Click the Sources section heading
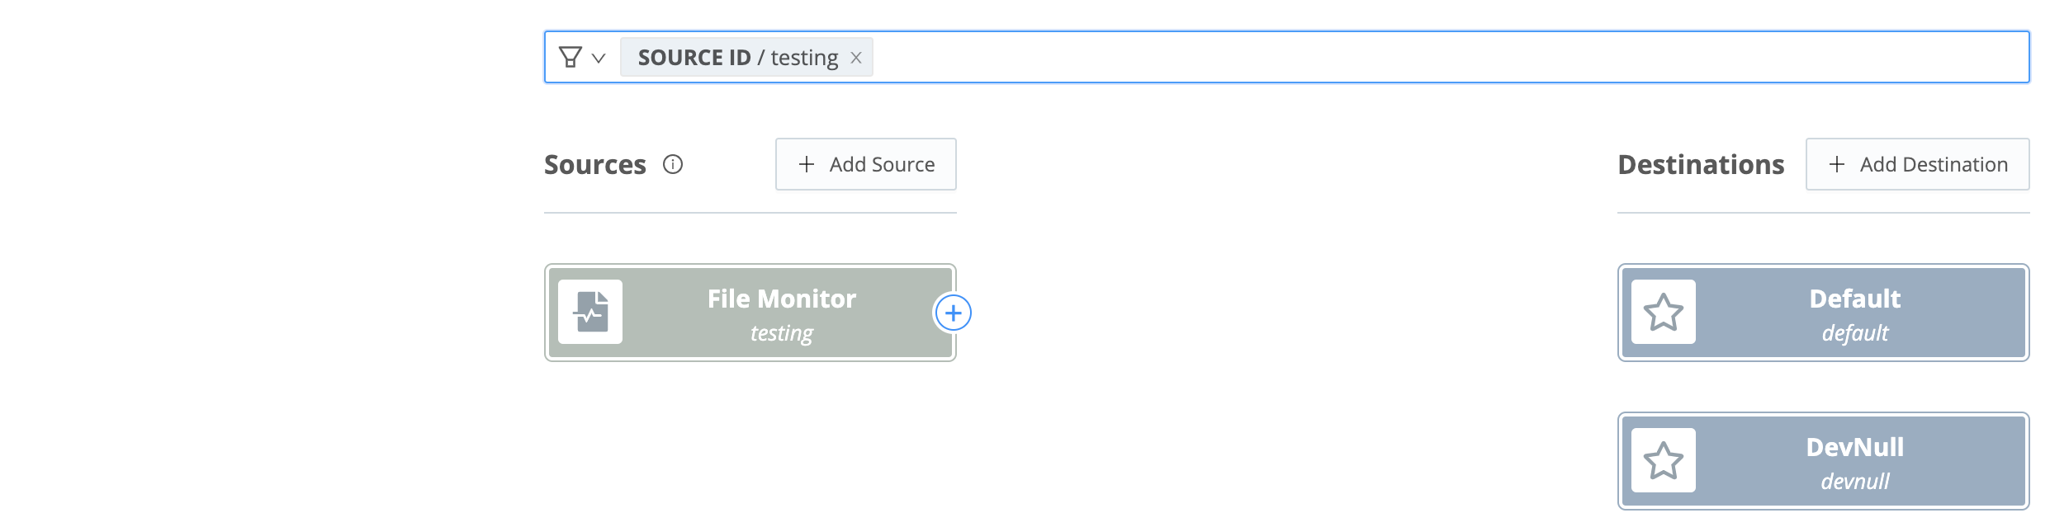The width and height of the screenshot is (2050, 513). pyautogui.click(x=595, y=165)
